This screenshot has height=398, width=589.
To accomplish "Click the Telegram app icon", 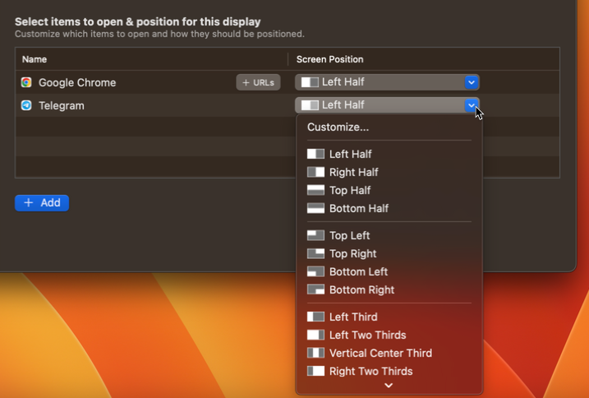I will point(26,105).
